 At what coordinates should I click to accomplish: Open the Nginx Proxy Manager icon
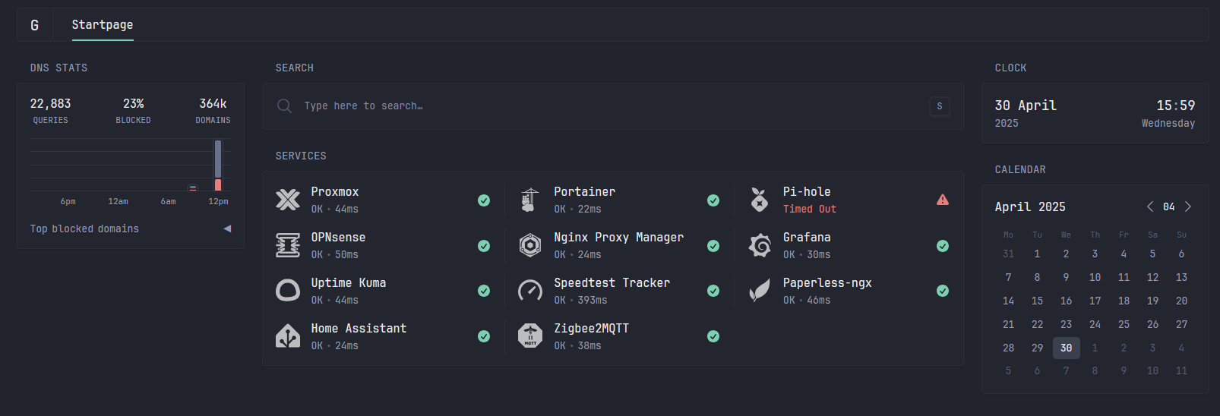click(x=530, y=245)
